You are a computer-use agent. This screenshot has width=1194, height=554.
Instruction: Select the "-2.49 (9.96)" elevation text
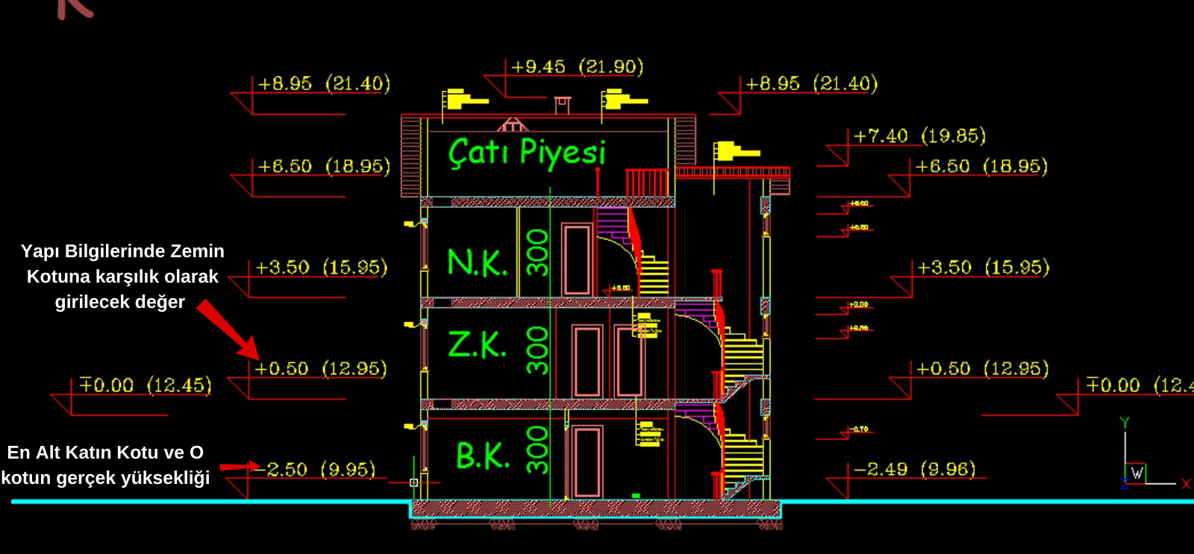point(914,470)
